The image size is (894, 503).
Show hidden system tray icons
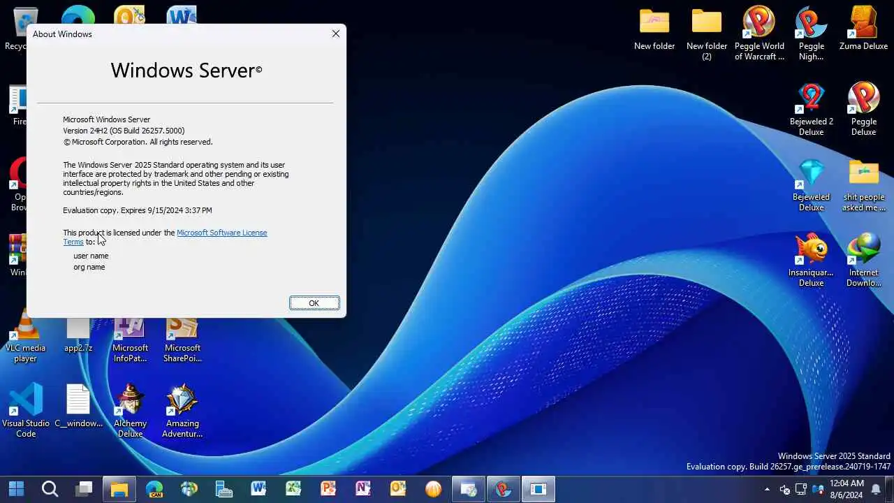pyautogui.click(x=767, y=489)
